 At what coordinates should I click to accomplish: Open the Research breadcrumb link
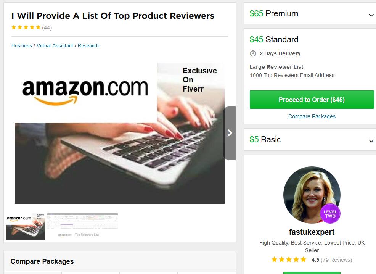coord(88,45)
